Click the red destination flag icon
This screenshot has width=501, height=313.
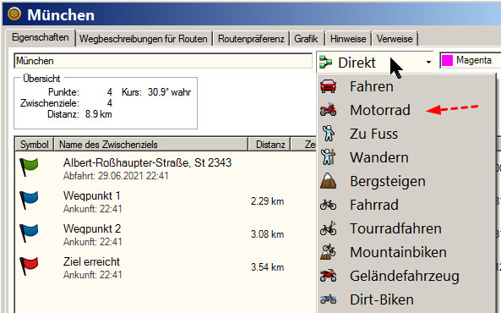[x=29, y=266]
